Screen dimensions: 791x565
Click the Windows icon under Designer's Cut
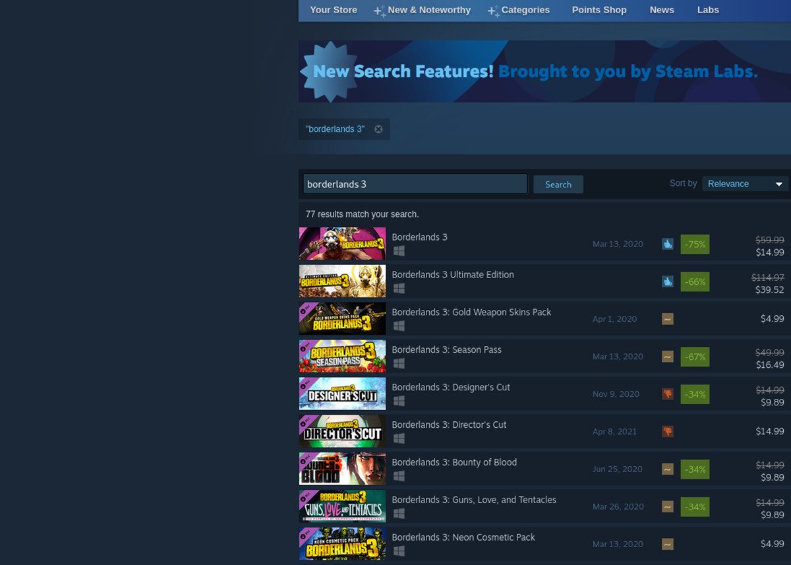pyautogui.click(x=398, y=401)
